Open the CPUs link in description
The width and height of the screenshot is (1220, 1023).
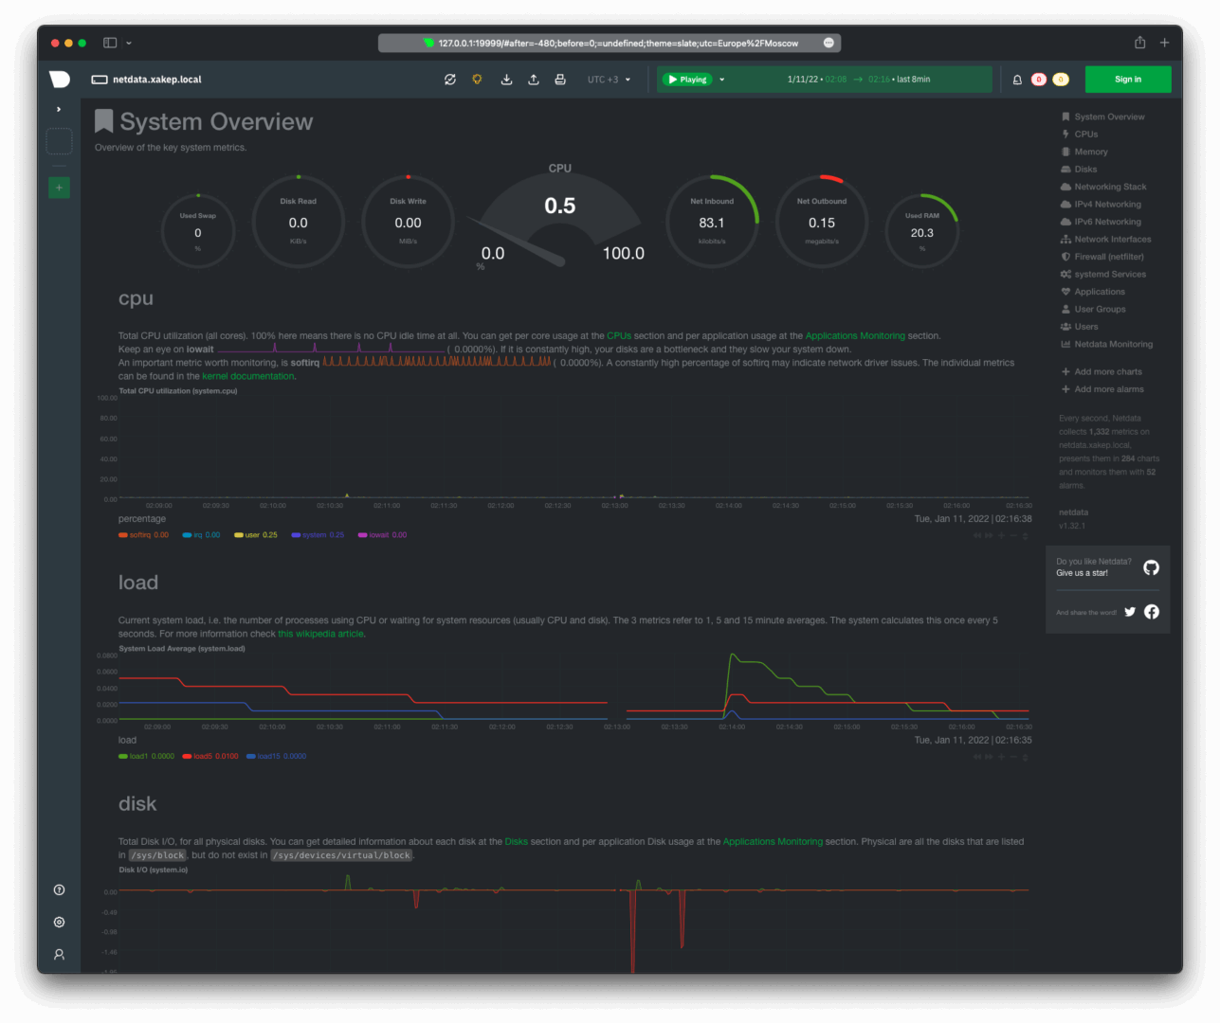[619, 336]
